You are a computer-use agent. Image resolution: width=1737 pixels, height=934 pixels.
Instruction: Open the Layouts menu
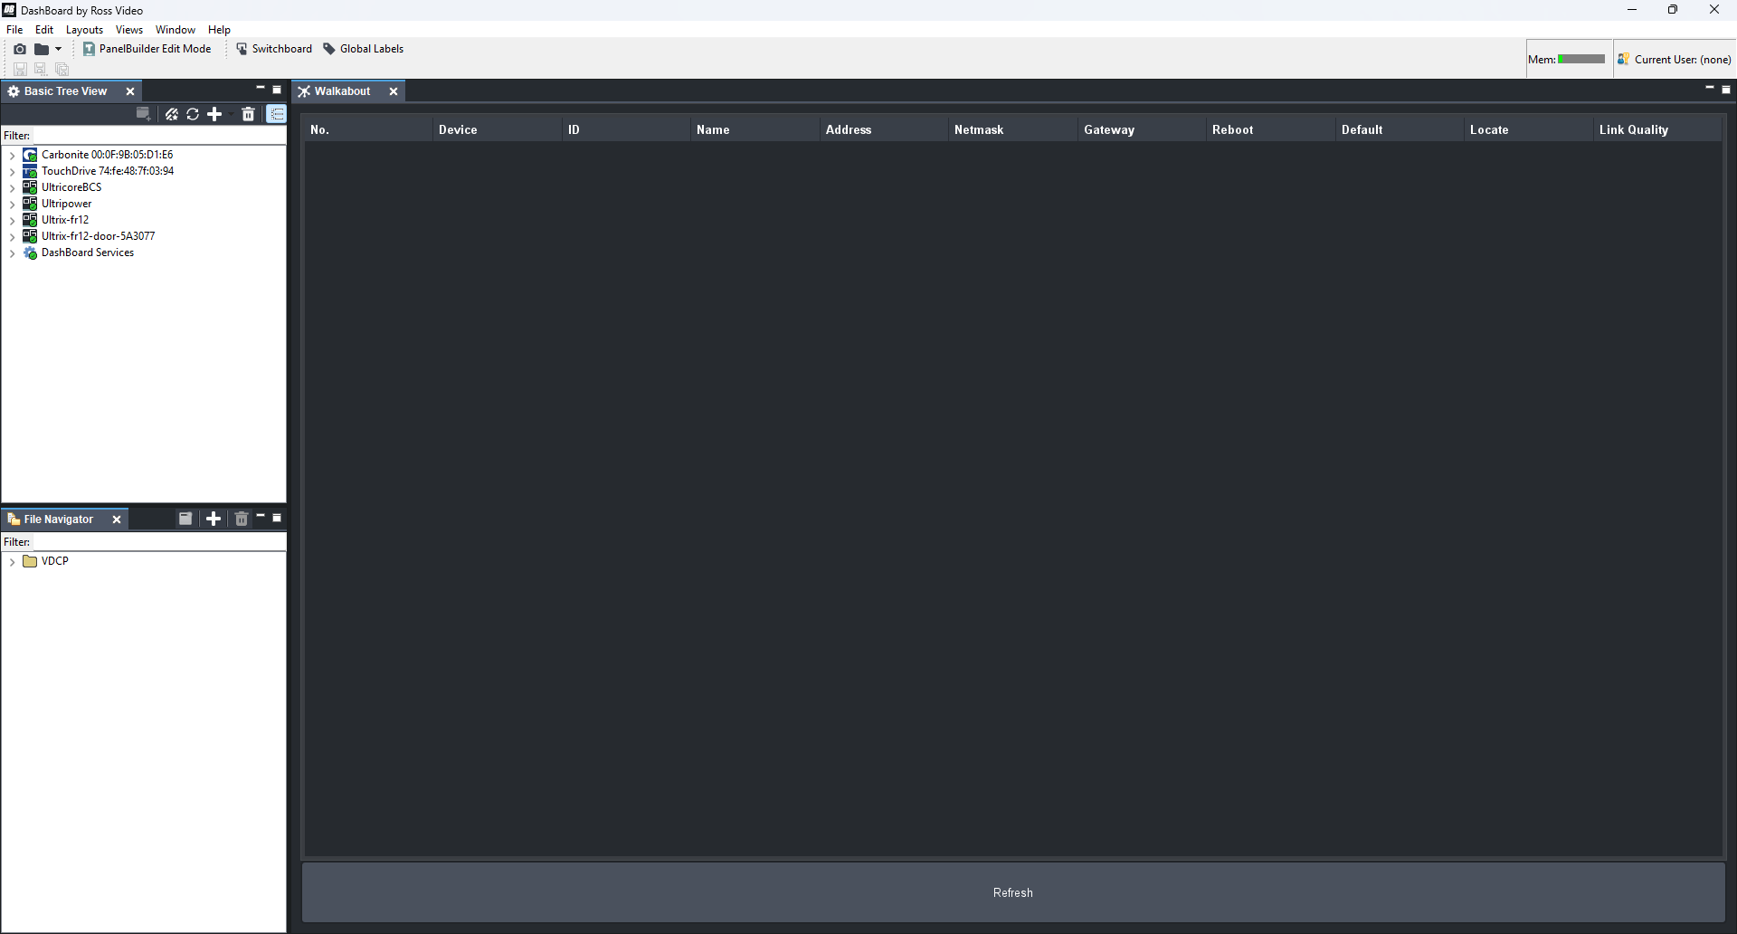point(85,30)
